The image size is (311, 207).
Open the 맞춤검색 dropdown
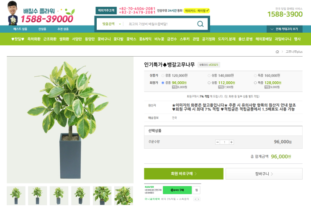pyautogui.click(x=111, y=24)
